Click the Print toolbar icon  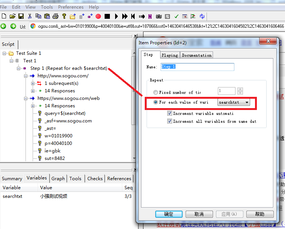click(55, 16)
